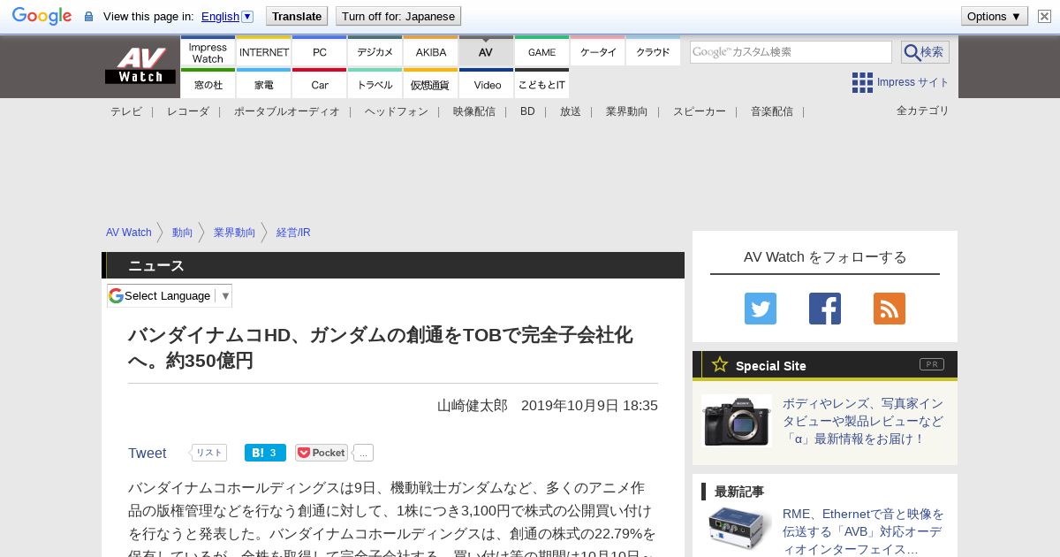Save article with Pocket button

coord(322,453)
